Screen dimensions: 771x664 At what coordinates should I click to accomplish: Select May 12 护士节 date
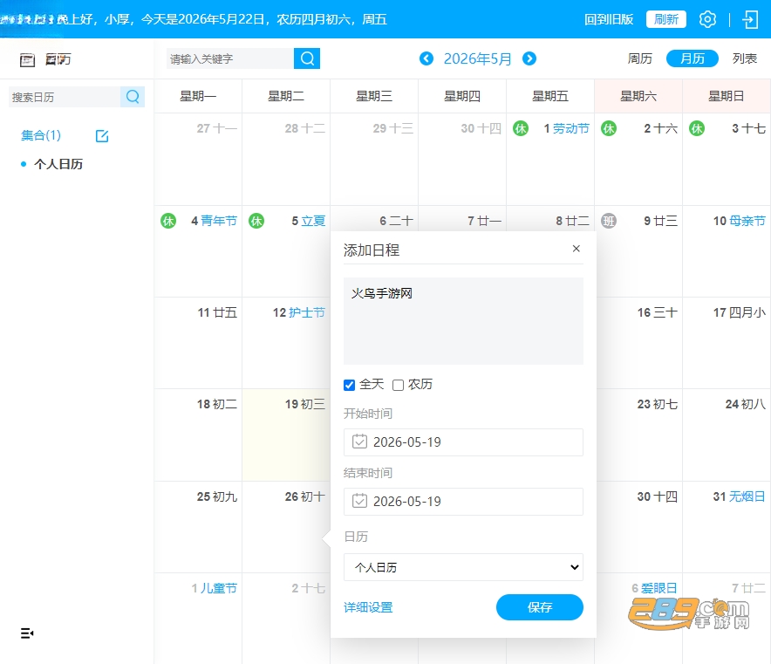(x=299, y=312)
